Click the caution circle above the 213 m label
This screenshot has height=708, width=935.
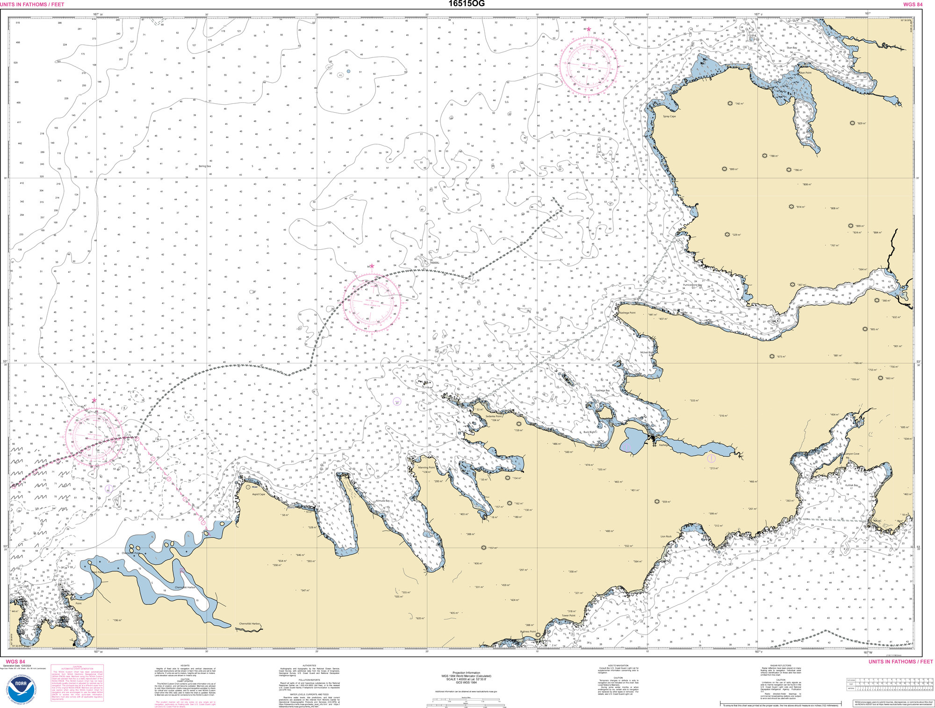click(711, 459)
